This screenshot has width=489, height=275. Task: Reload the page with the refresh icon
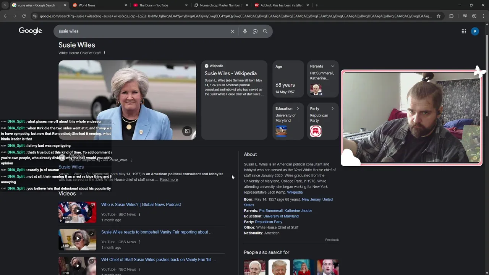24,16
